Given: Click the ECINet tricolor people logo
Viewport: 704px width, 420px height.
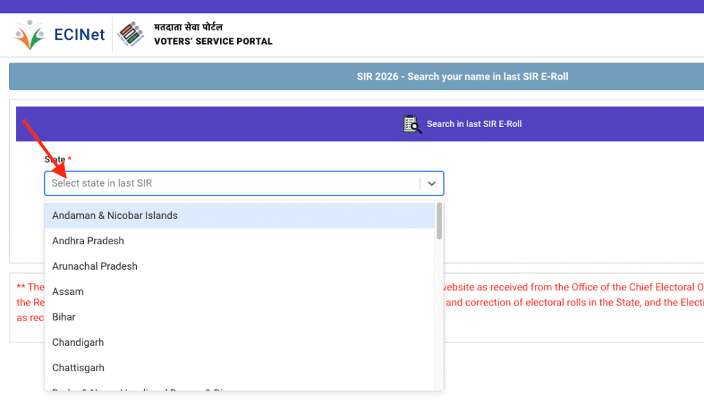Looking at the screenshot, I should (29, 34).
